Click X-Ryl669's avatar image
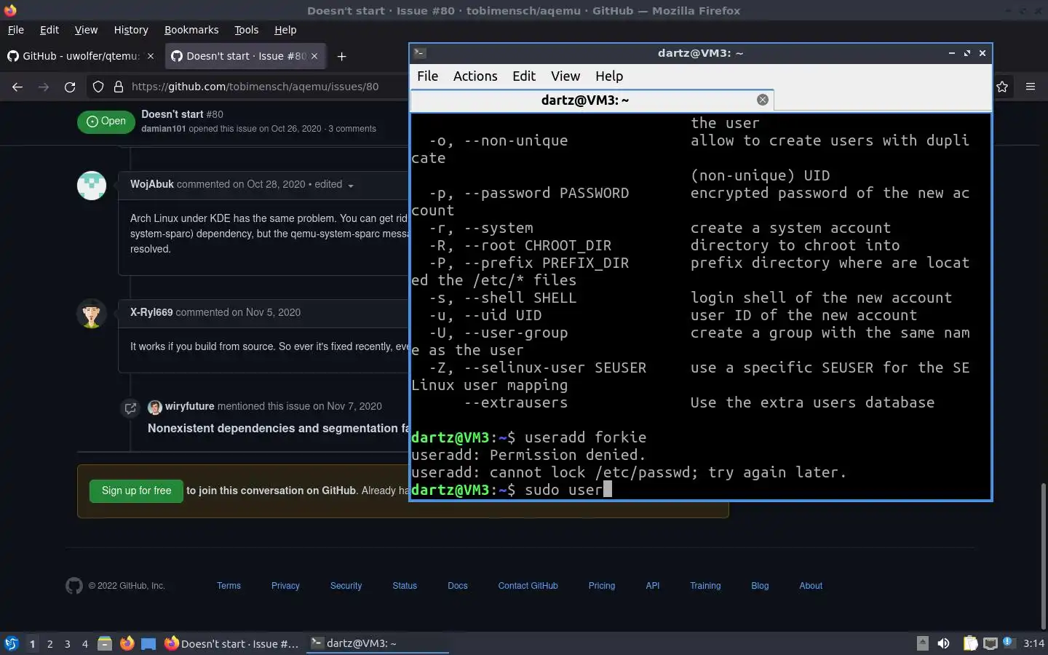This screenshot has width=1048, height=655. pyautogui.click(x=92, y=314)
